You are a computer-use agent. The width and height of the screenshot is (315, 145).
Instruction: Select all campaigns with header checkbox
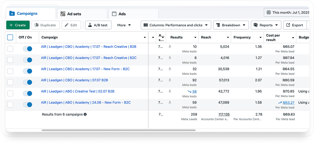point(10,38)
